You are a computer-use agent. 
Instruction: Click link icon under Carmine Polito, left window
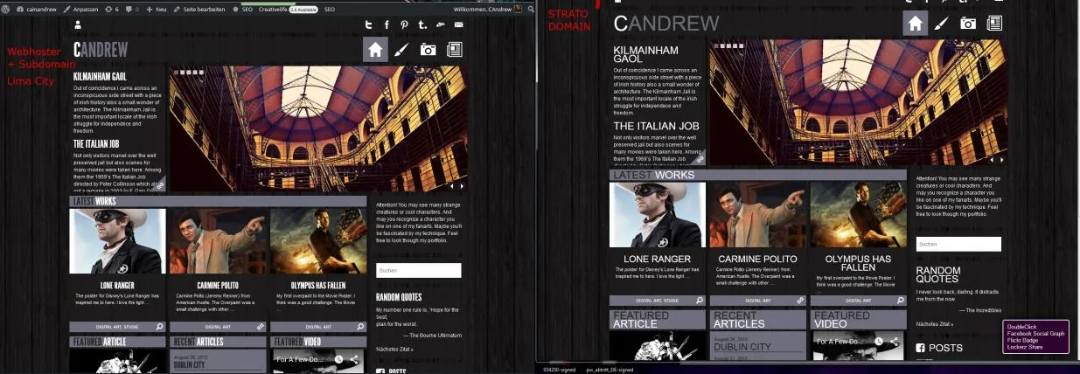tap(260, 327)
